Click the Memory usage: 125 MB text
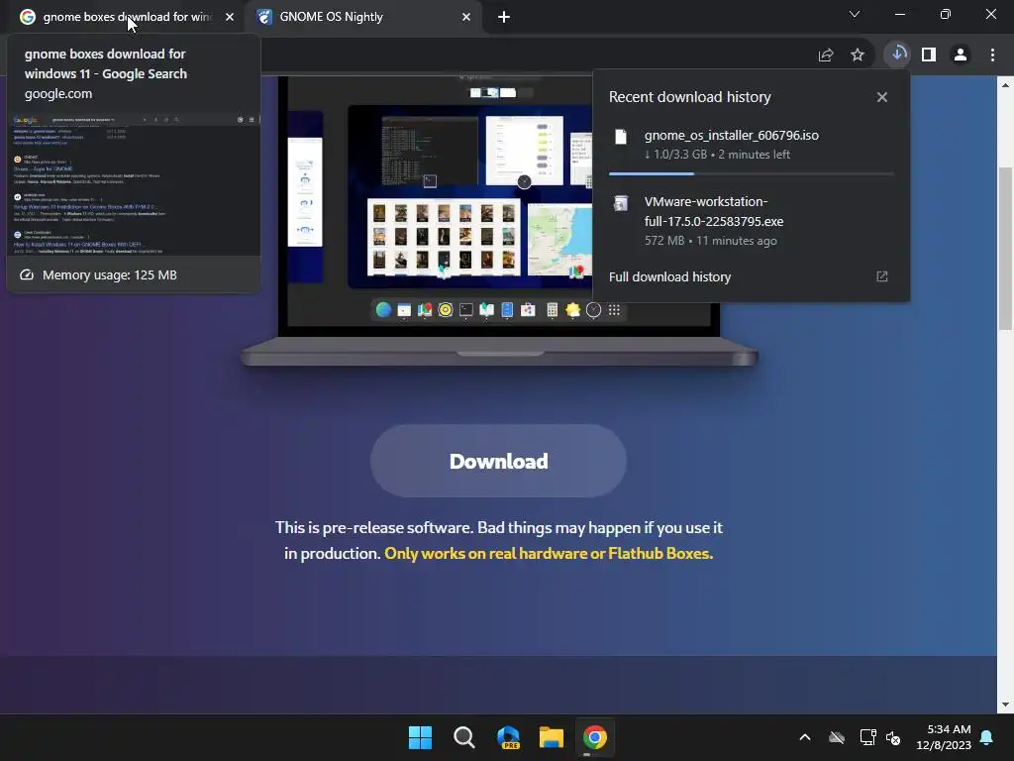The image size is (1014, 761). (110, 275)
